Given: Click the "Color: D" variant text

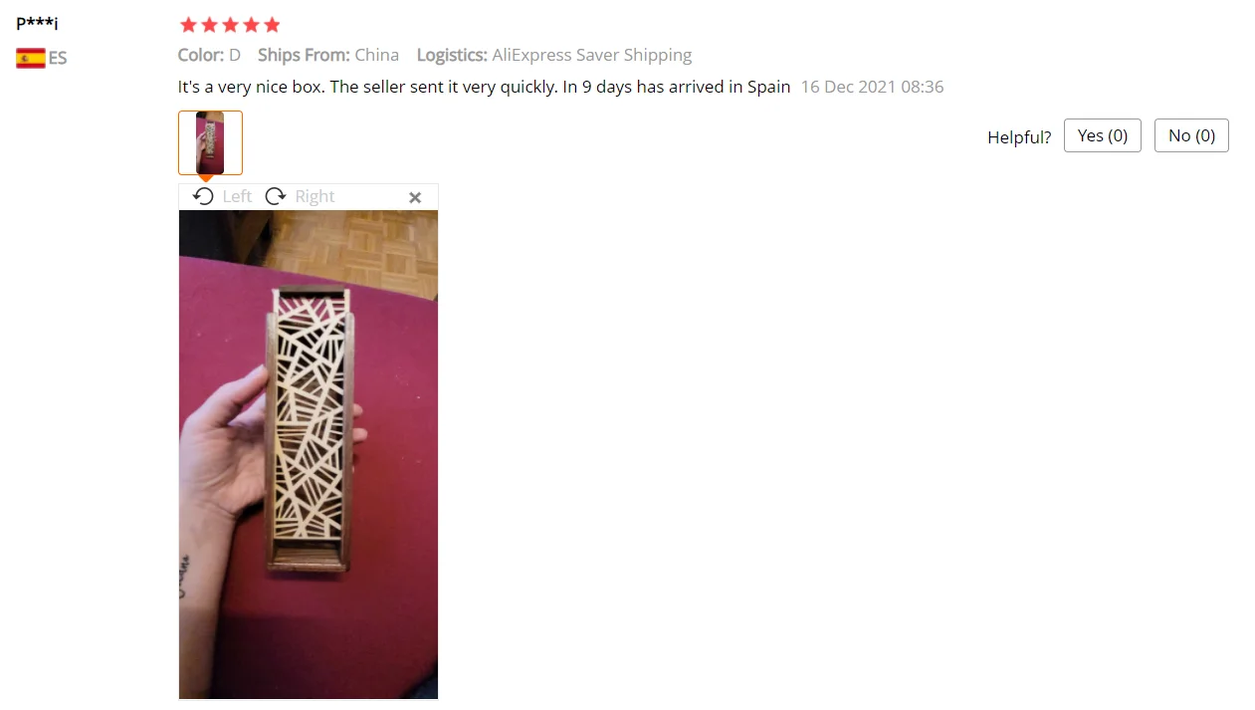Looking at the screenshot, I should (x=209, y=55).
